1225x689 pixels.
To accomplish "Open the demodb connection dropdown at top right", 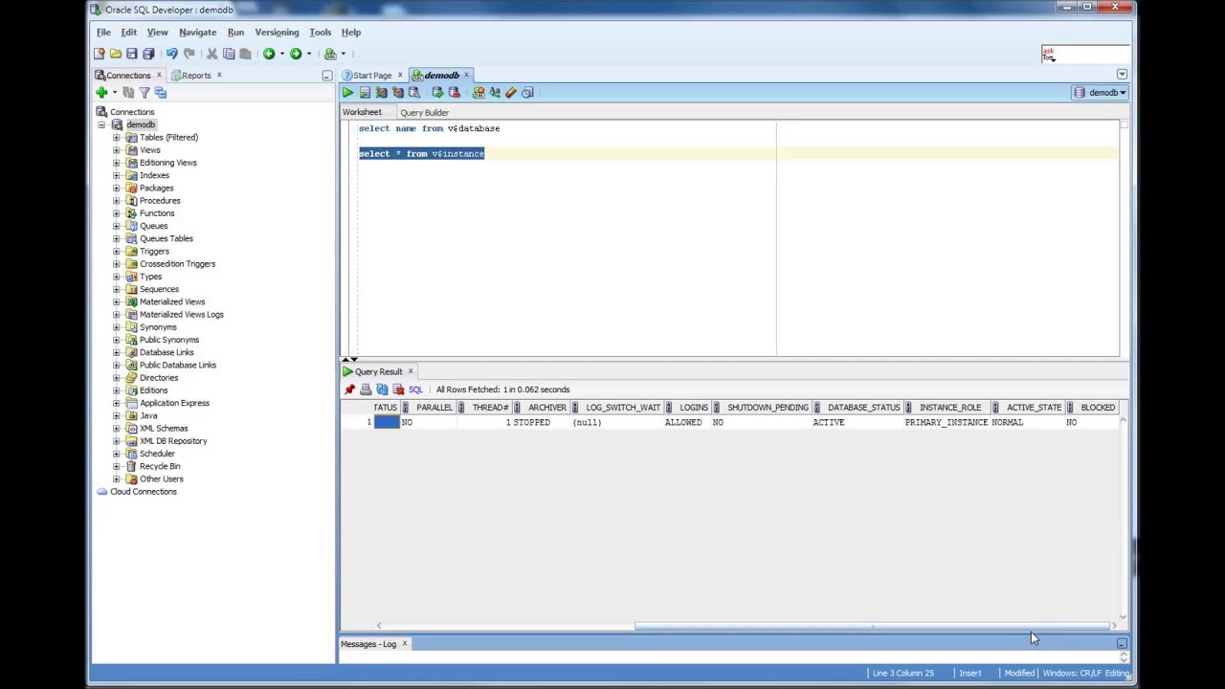I will click(x=1101, y=93).
